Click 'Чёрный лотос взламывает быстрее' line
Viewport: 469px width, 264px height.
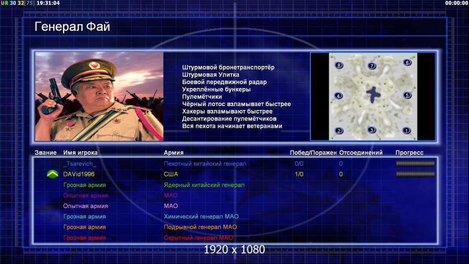236,104
